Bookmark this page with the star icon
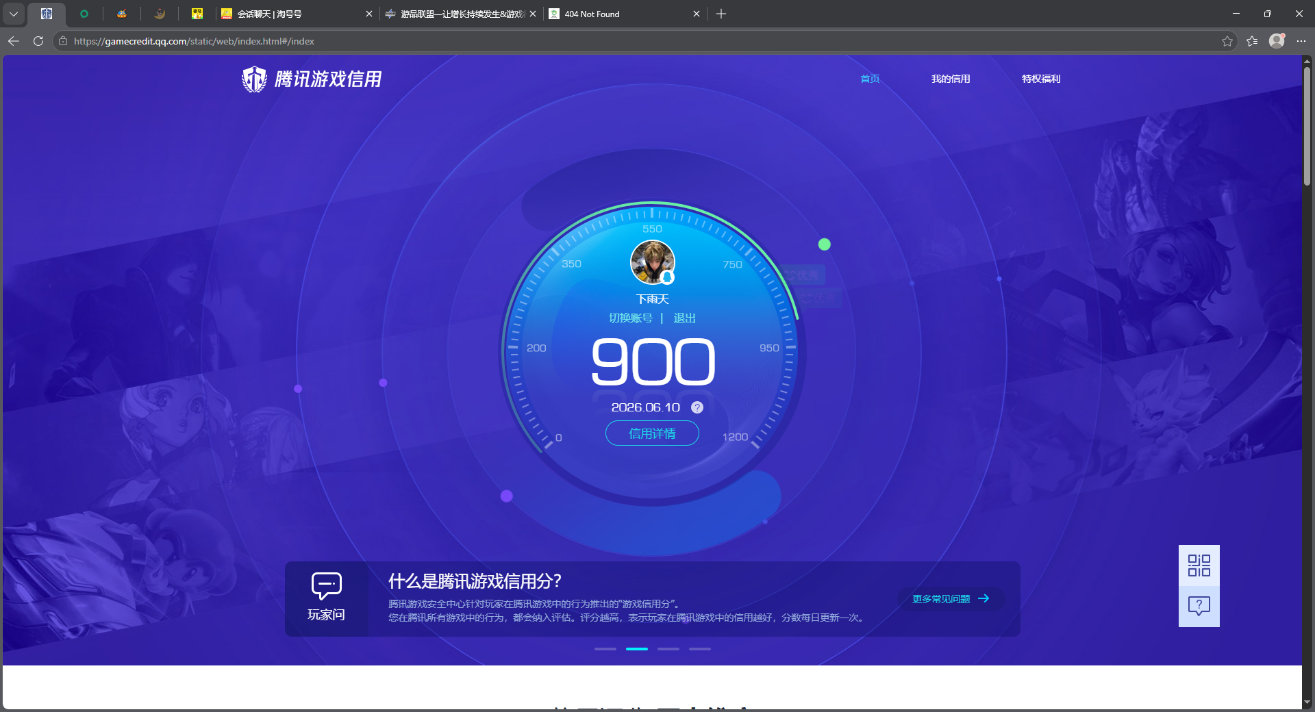1315x712 pixels. (1227, 41)
